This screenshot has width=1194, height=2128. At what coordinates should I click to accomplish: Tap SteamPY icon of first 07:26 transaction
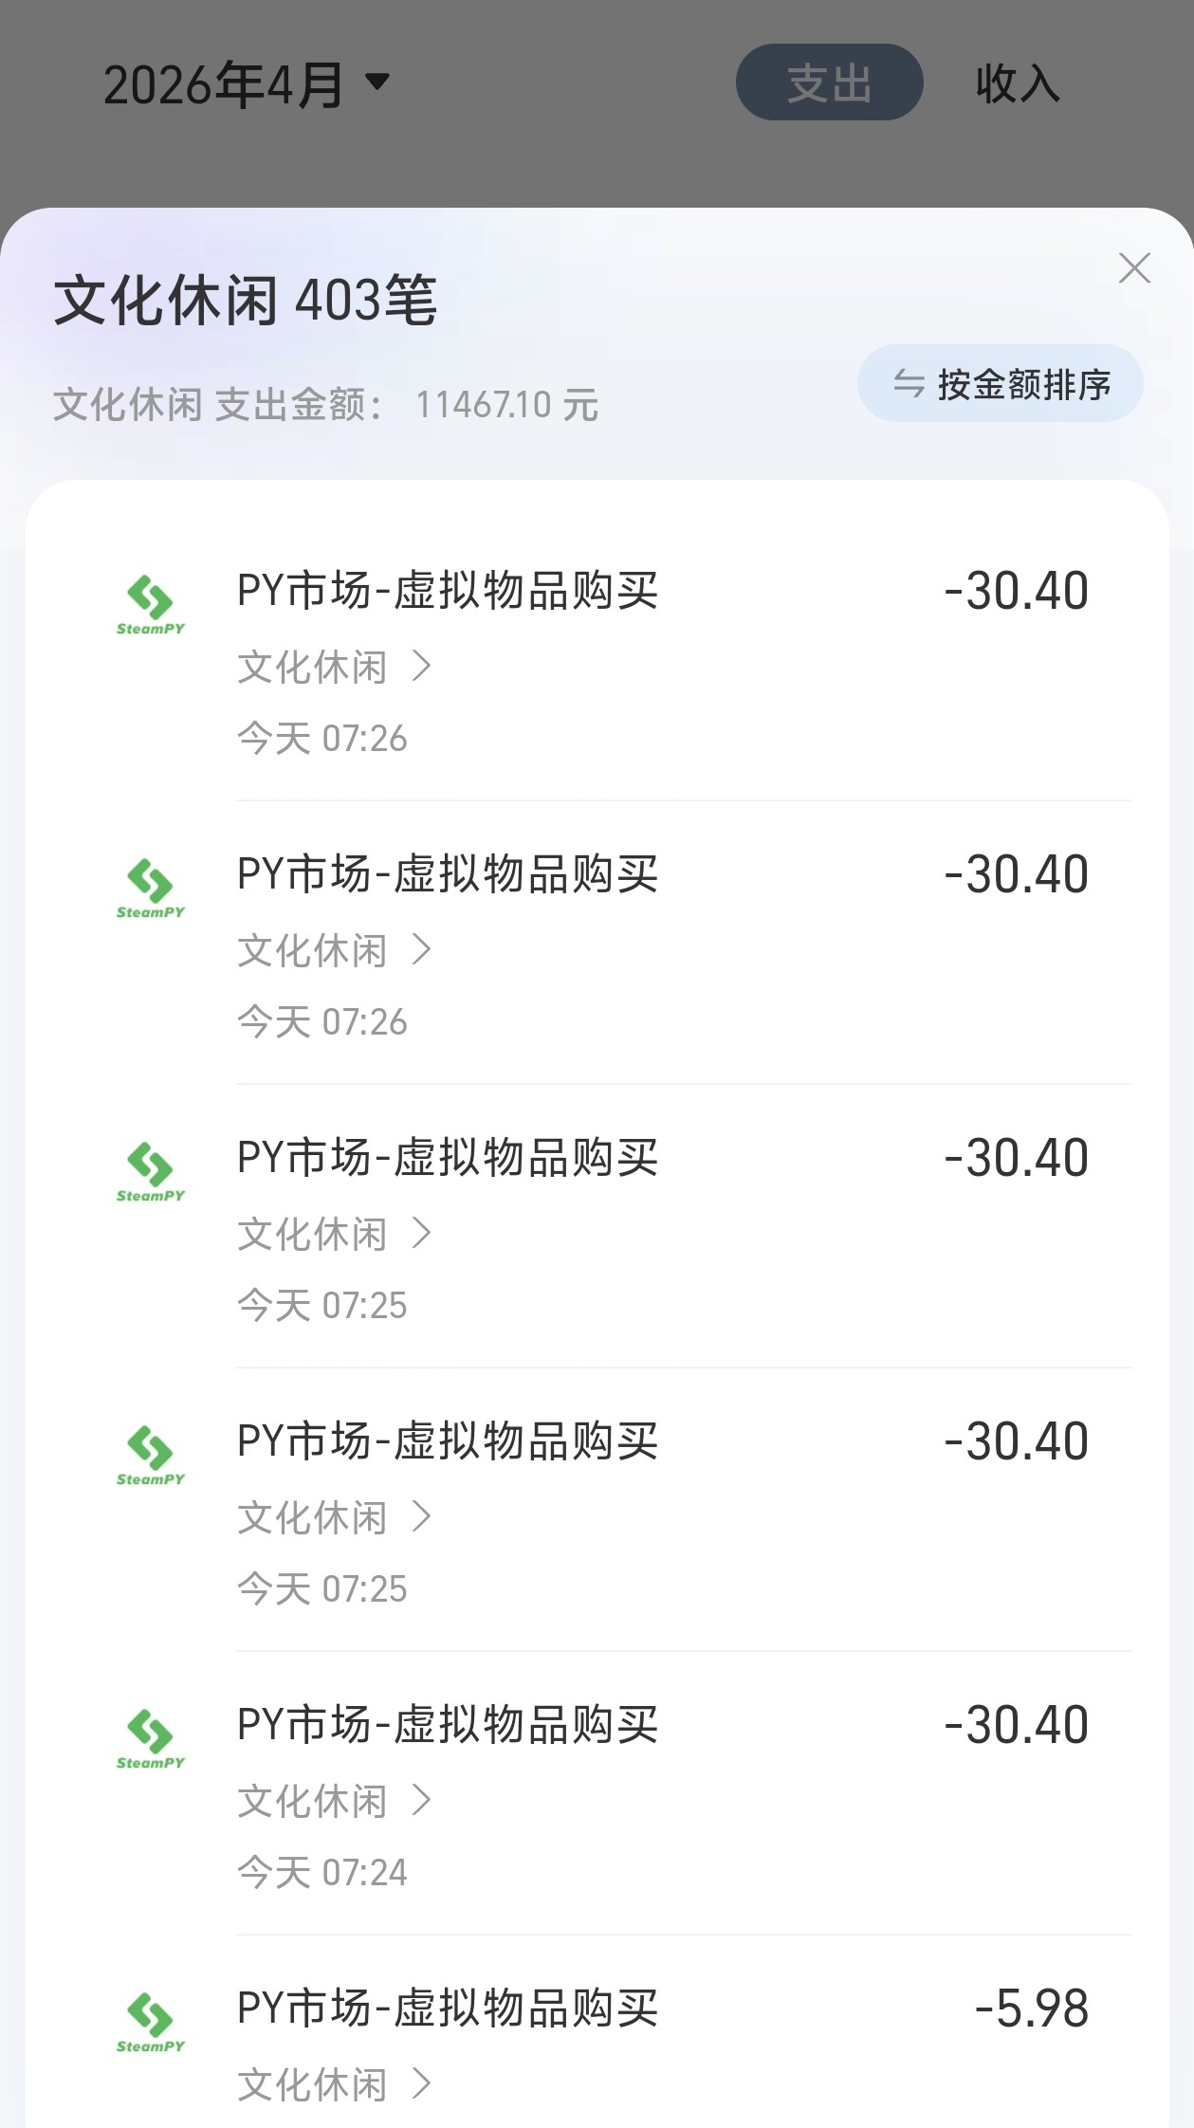[150, 604]
